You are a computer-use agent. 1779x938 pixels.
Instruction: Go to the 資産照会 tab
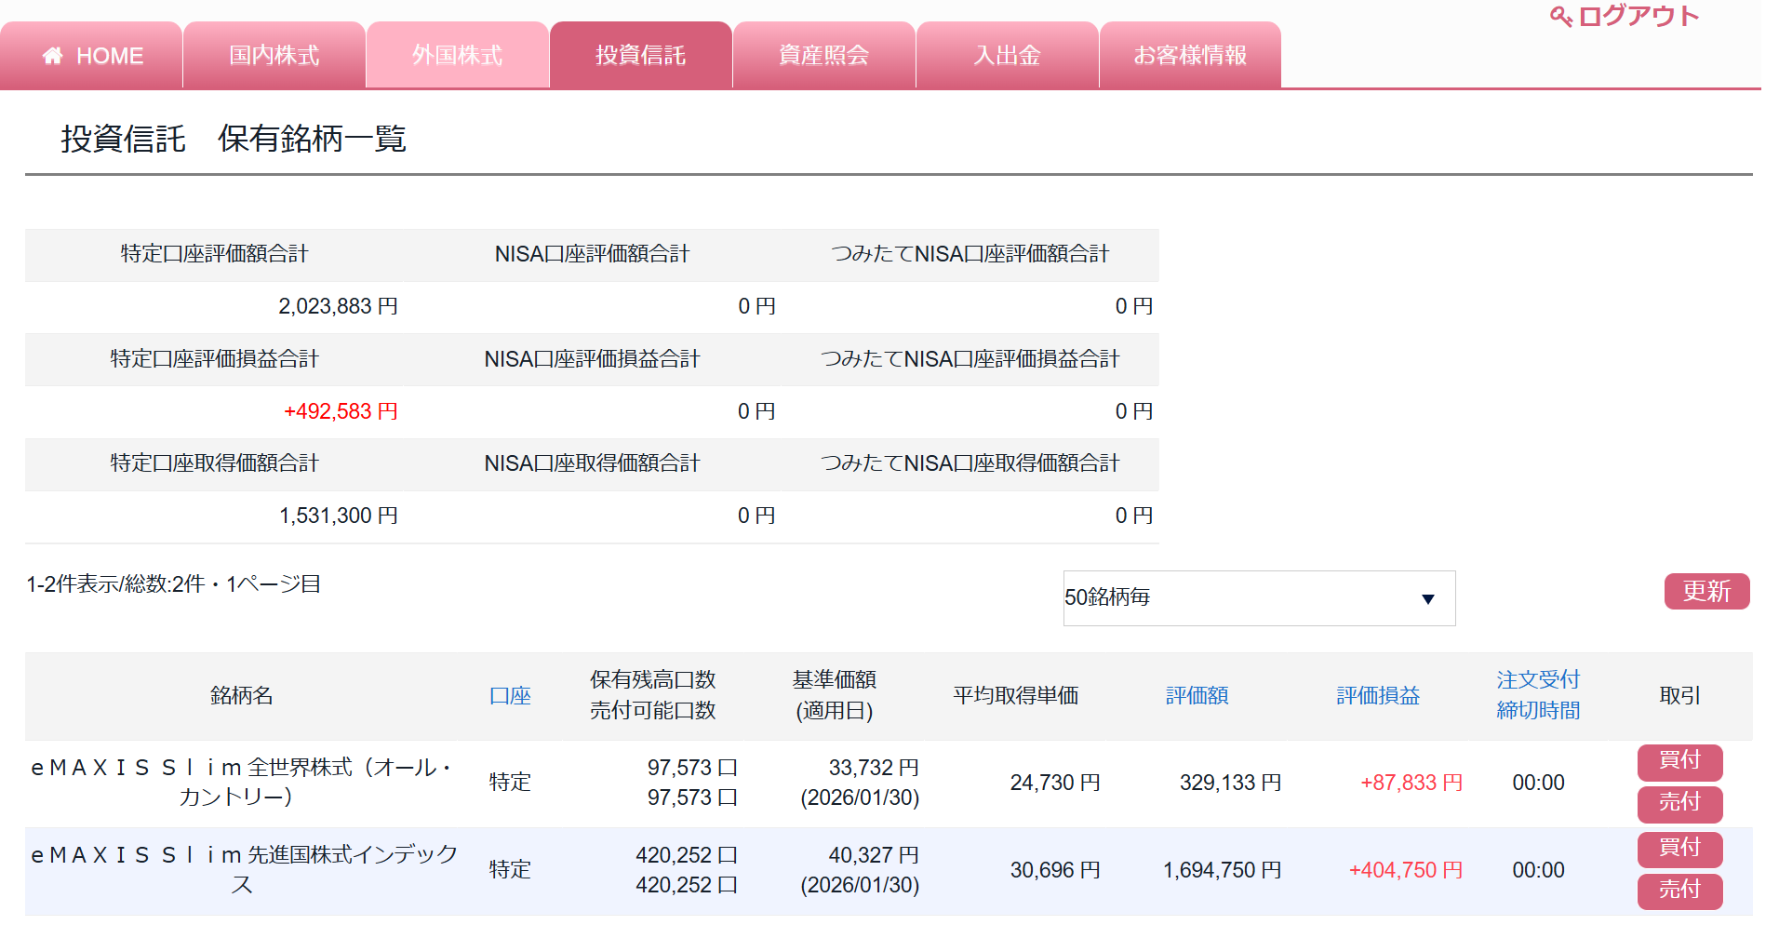(823, 56)
